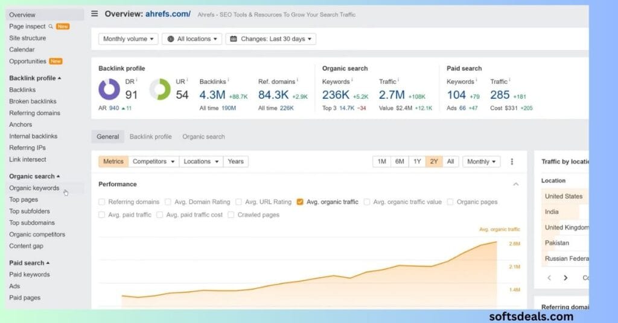Image resolution: width=618 pixels, height=323 pixels.
Task: Switch to the Backlink profile tab
Action: (150, 137)
